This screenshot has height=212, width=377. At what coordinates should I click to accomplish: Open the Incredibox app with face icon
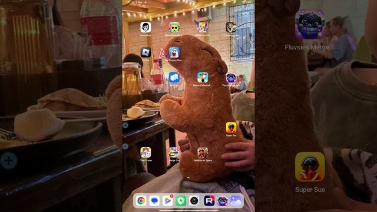point(145,27)
